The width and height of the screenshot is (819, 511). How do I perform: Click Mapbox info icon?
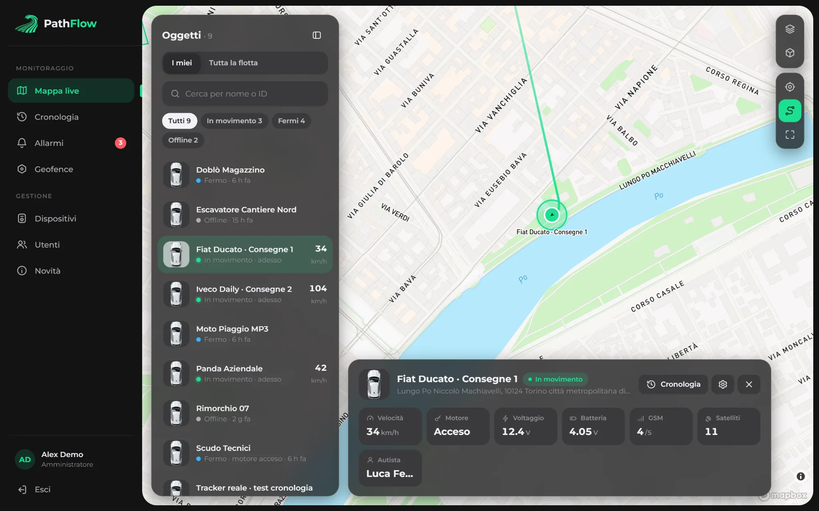pos(801,476)
